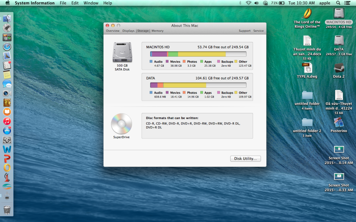Open the Mail app in Dock

(7, 56)
